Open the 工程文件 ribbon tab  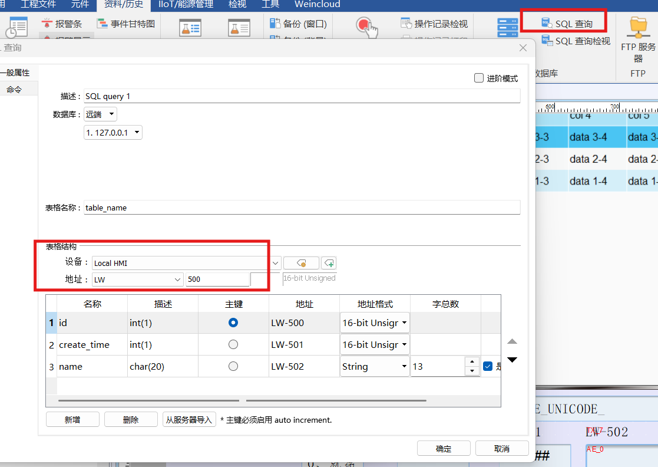38,5
